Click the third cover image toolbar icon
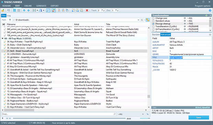Screen dimensions: 213x125 point(81,10)
